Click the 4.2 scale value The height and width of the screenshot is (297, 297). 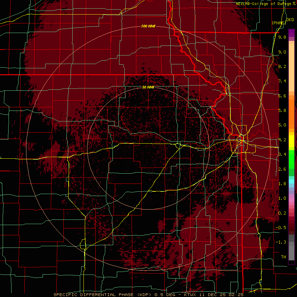[282, 140]
